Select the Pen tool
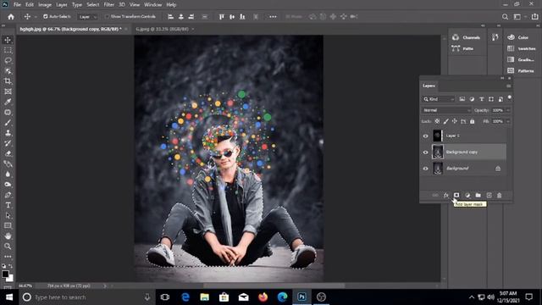542x305 pixels. click(8, 195)
